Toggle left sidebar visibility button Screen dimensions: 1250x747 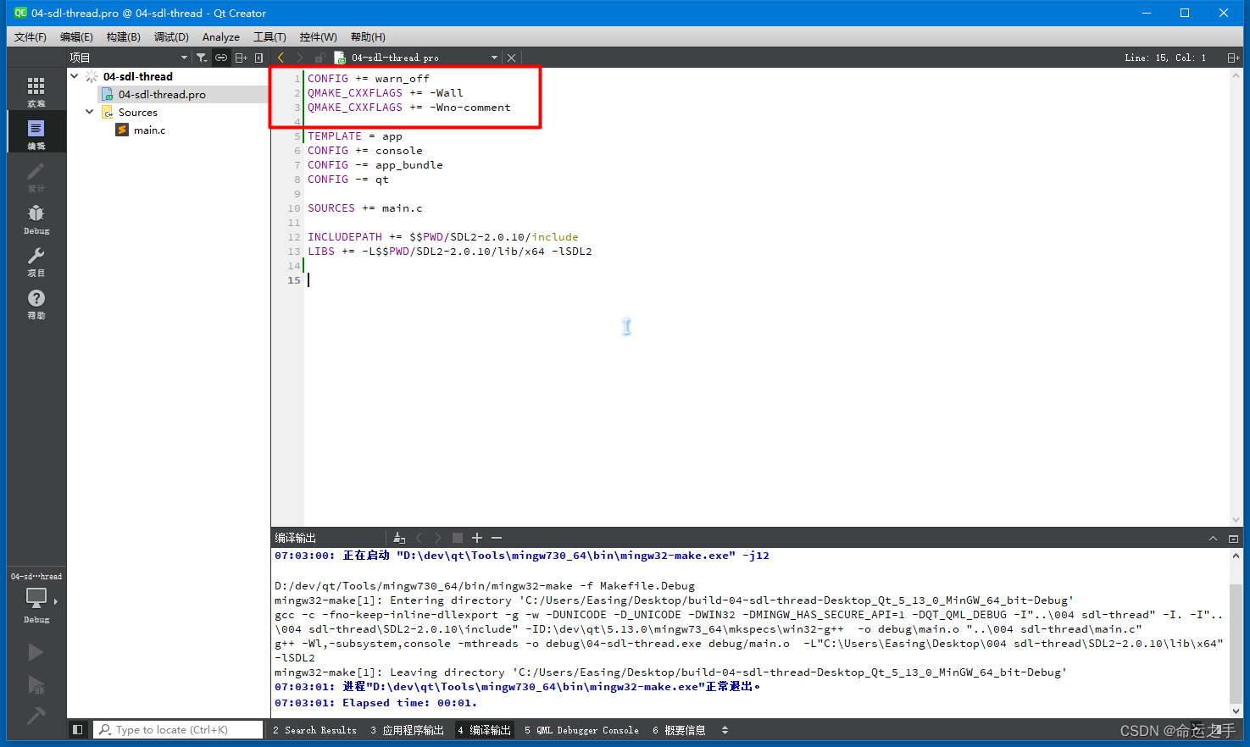pyautogui.click(x=77, y=729)
